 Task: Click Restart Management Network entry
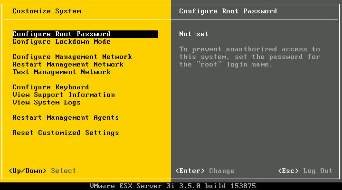point(68,65)
